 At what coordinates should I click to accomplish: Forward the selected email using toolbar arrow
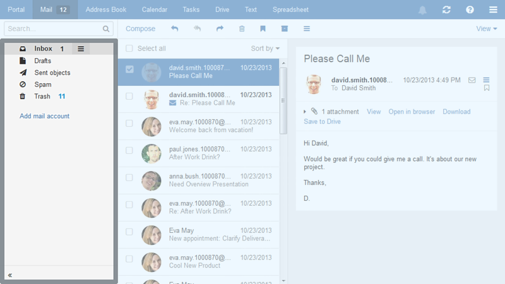click(220, 28)
